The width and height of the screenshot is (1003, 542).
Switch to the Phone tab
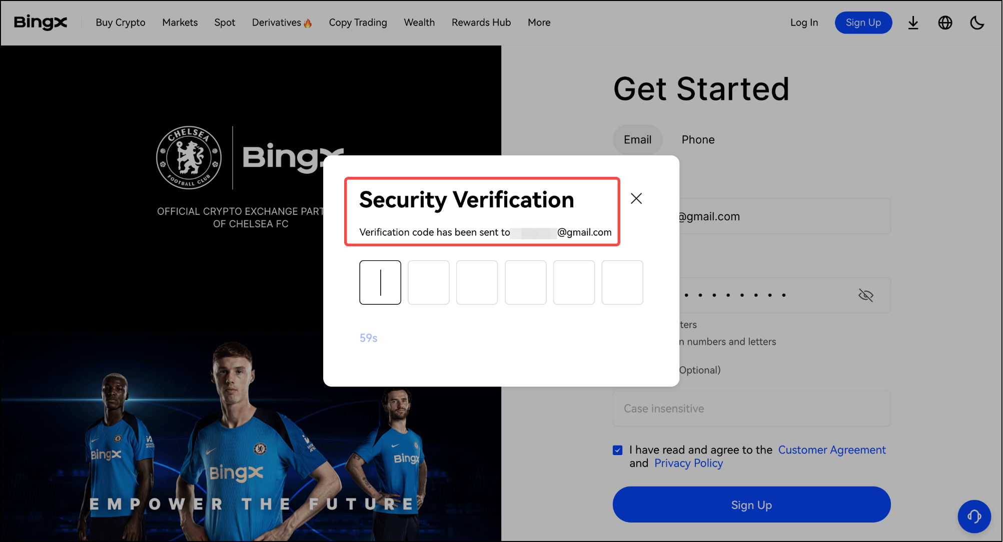(698, 139)
